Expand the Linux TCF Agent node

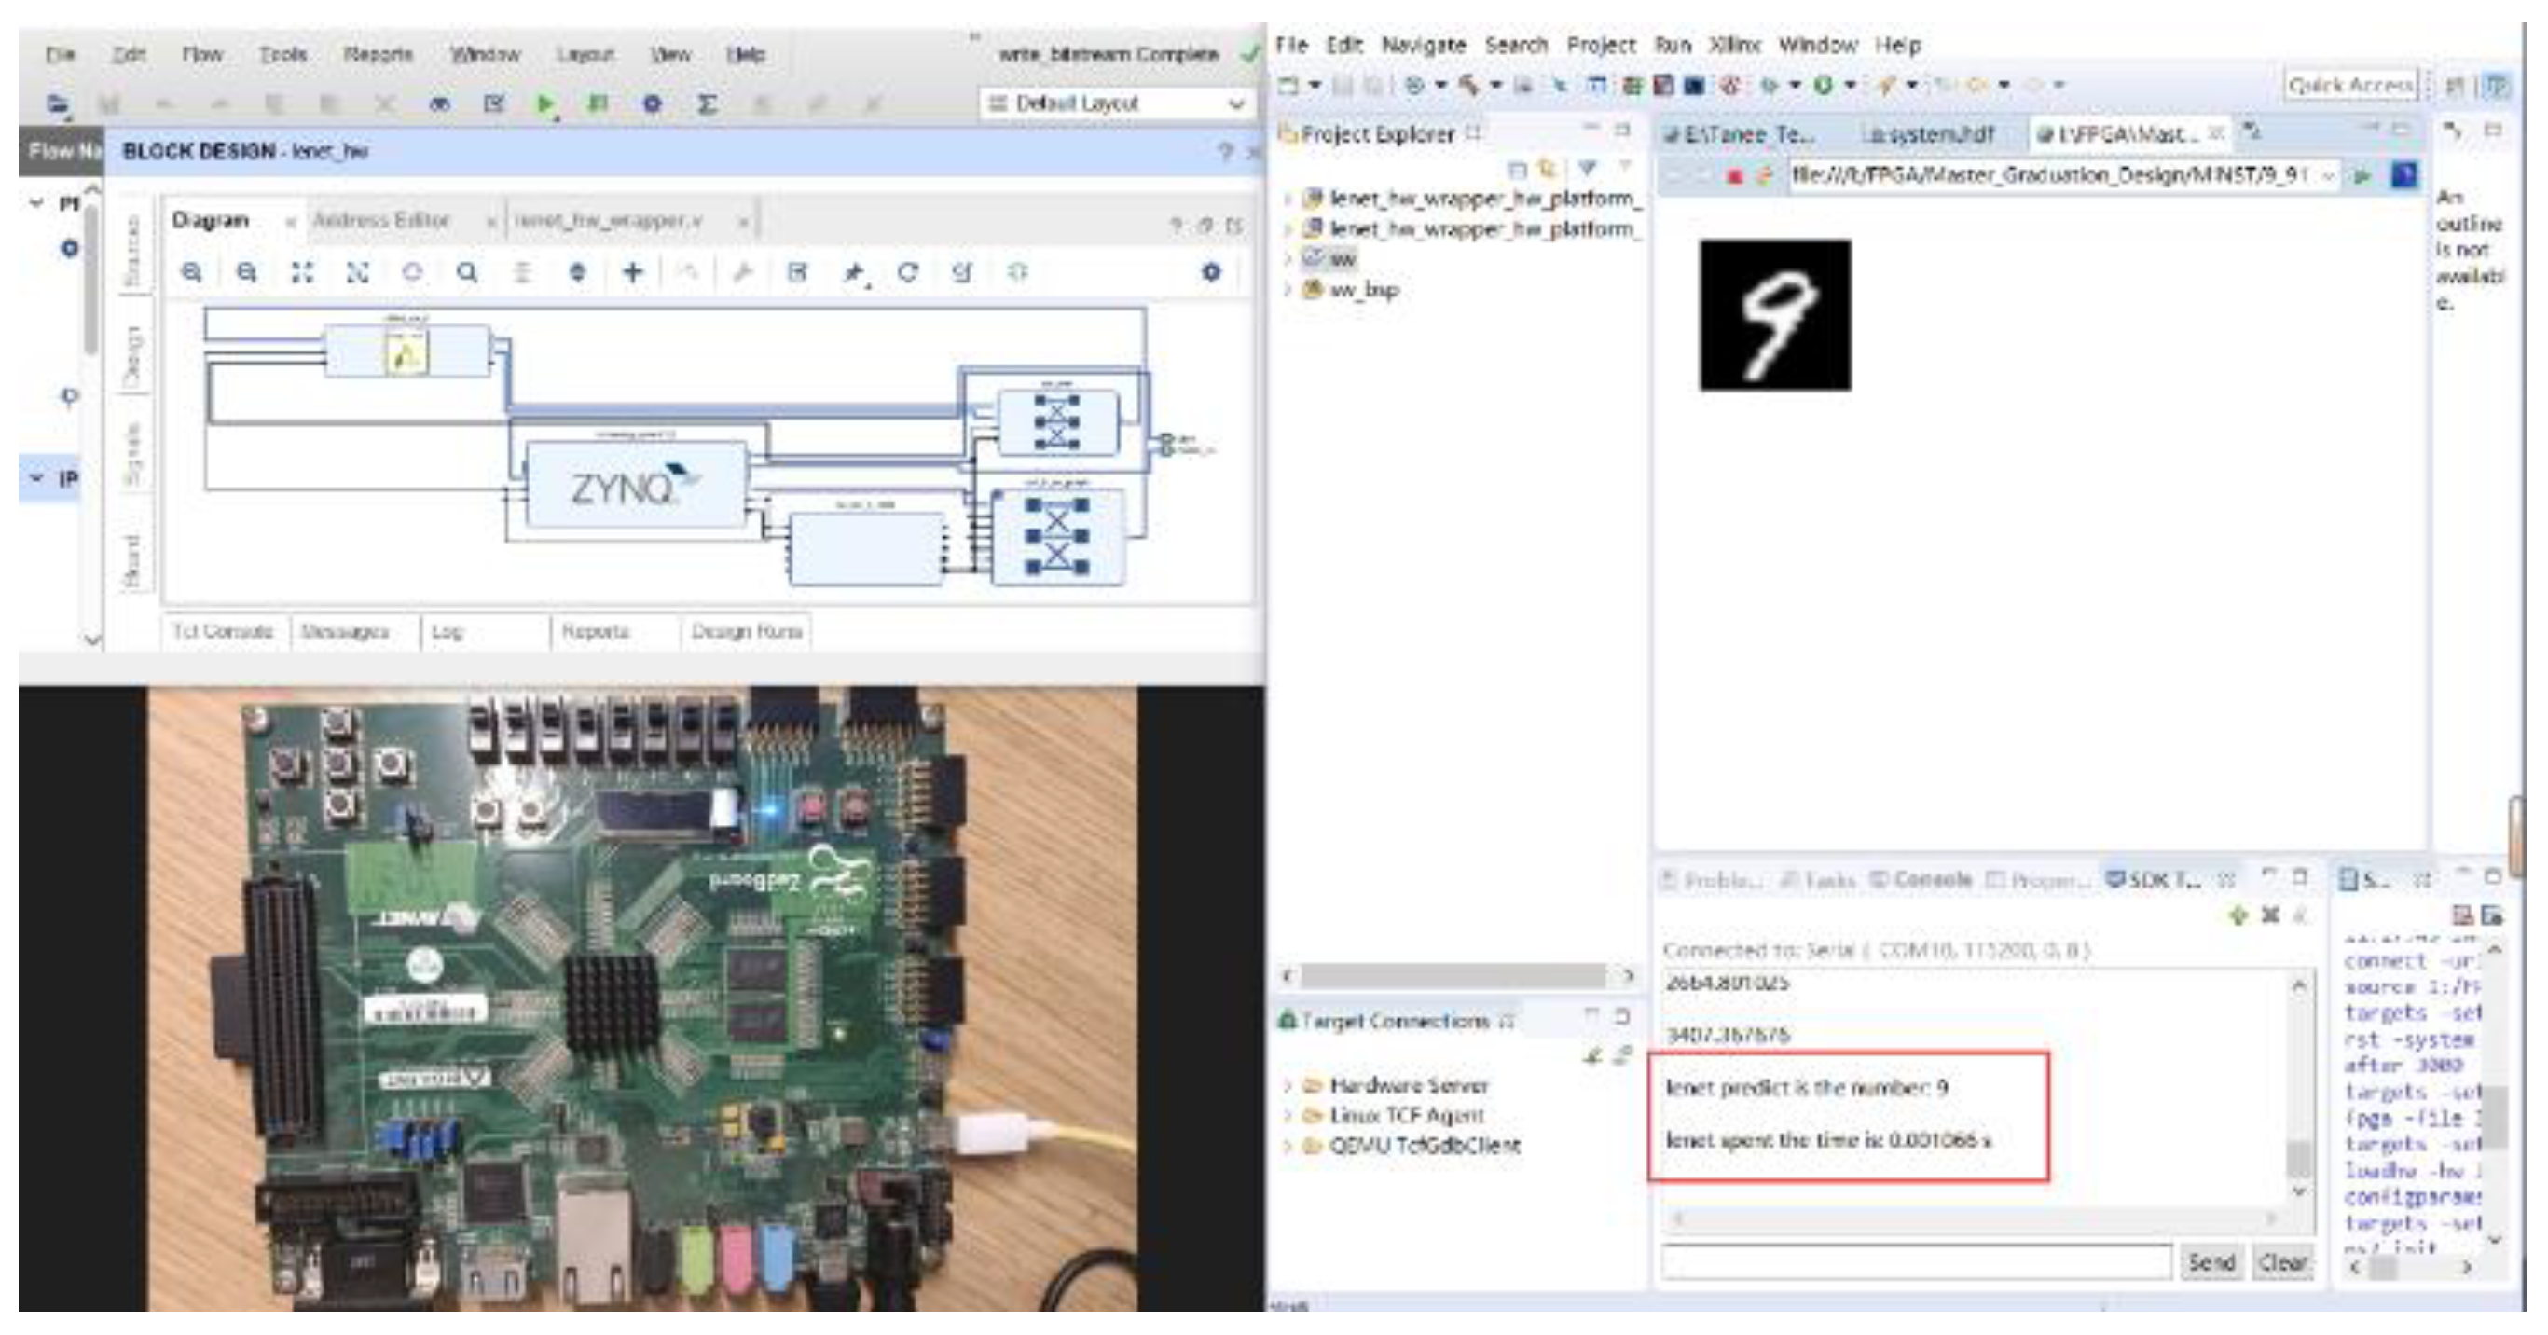(x=1288, y=1116)
